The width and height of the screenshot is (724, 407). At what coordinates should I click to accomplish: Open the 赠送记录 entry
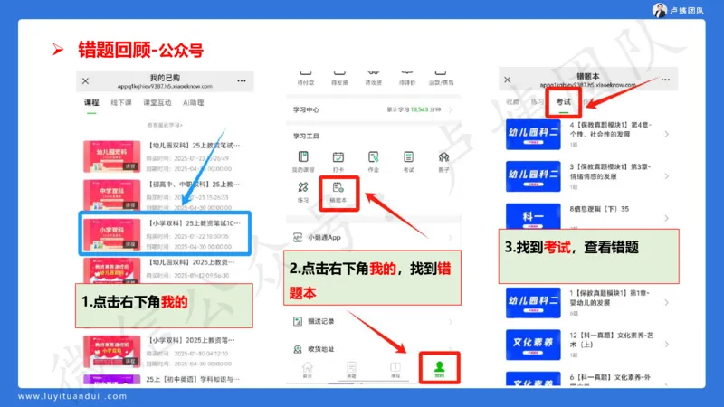373,321
